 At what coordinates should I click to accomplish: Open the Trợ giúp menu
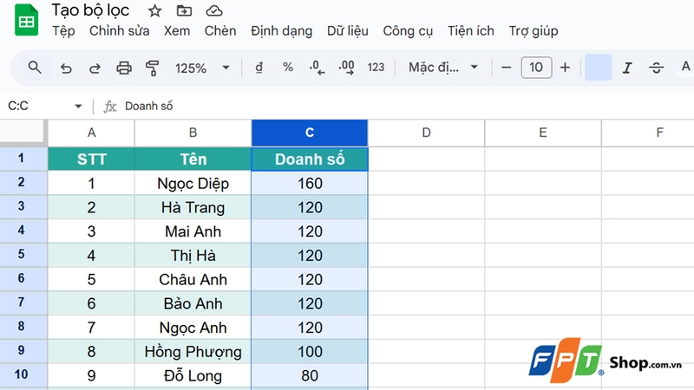pyautogui.click(x=534, y=31)
